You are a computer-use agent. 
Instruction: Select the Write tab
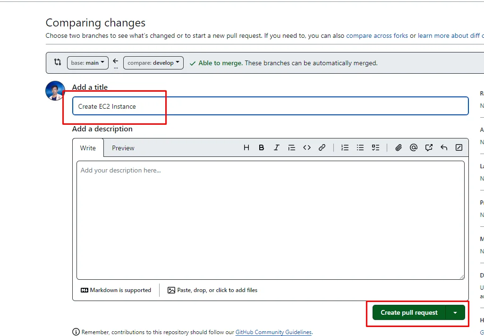88,148
